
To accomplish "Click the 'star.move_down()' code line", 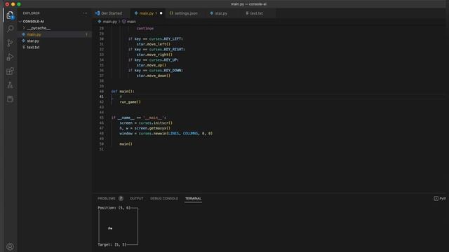I will tap(154, 76).
